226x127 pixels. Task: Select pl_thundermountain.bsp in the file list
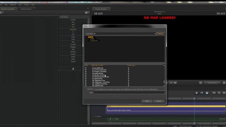[x=101, y=77]
